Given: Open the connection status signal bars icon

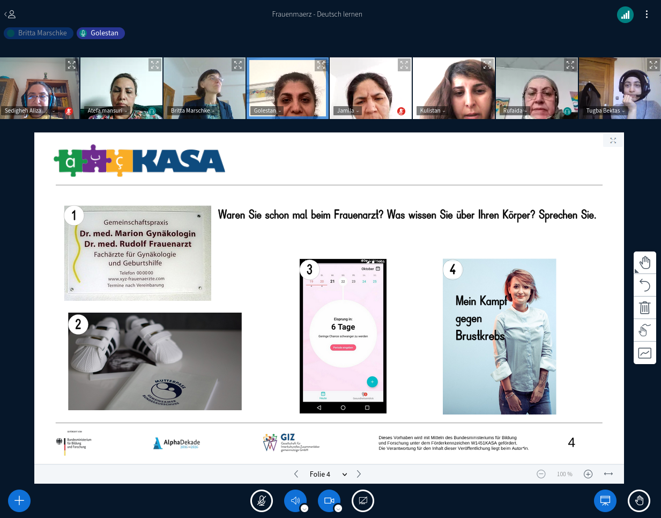Looking at the screenshot, I should 625,14.
